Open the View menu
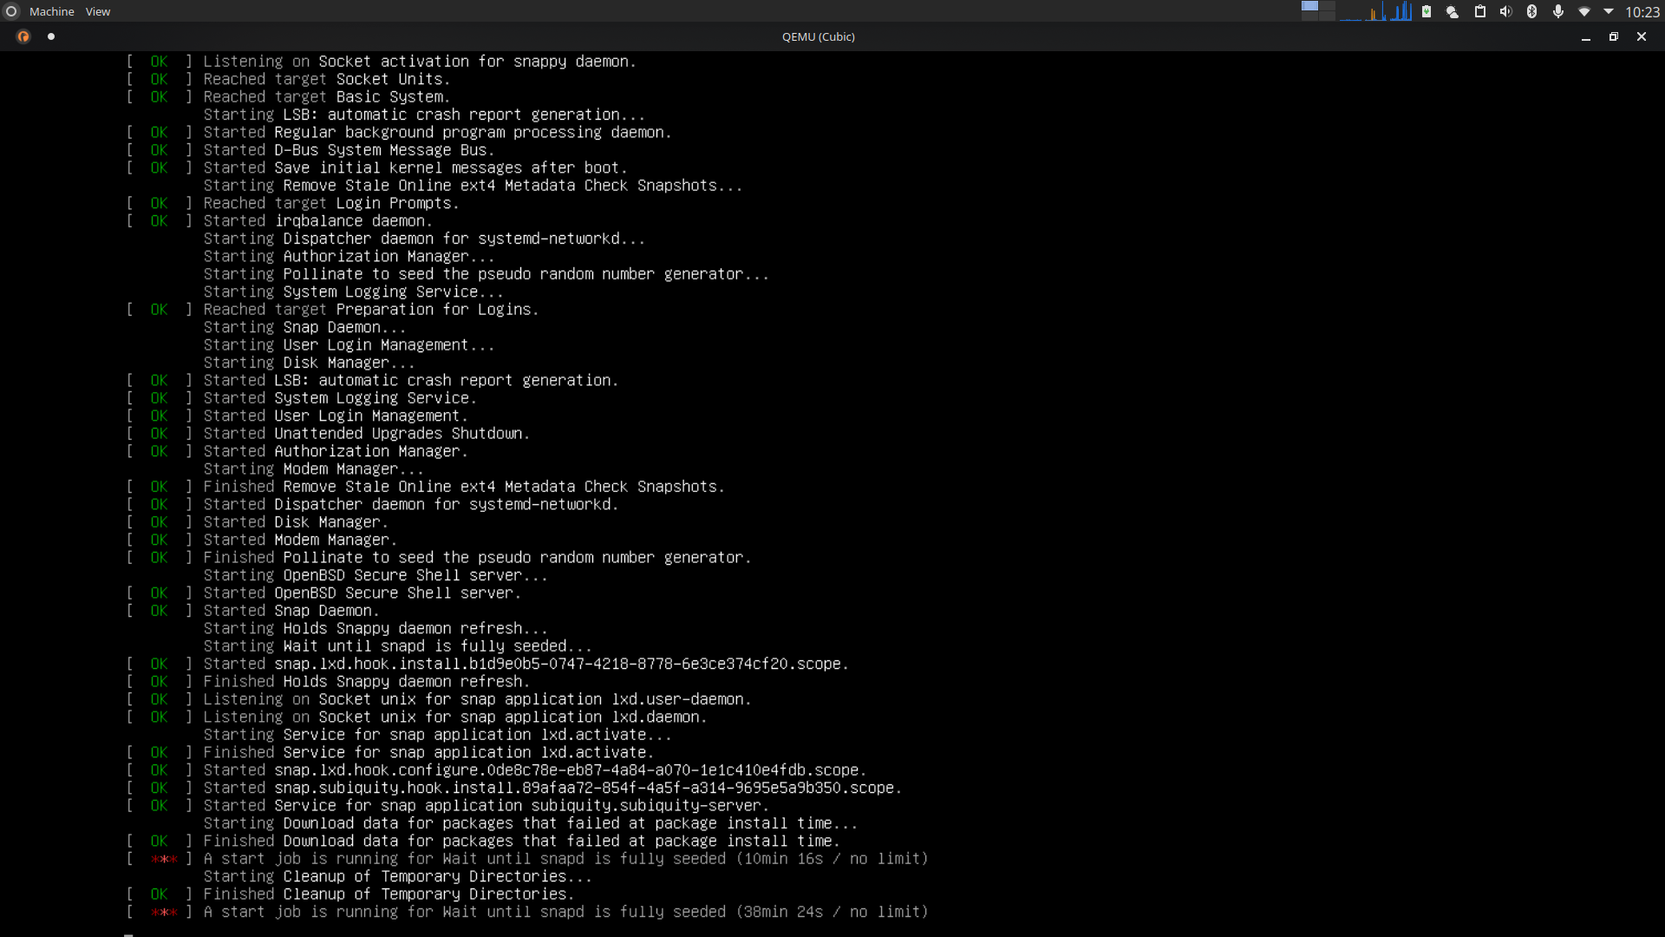Image resolution: width=1665 pixels, height=937 pixels. (x=97, y=11)
